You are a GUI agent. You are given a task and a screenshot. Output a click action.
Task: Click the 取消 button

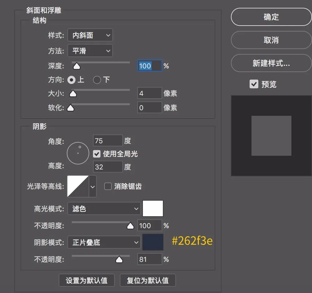[271, 40]
